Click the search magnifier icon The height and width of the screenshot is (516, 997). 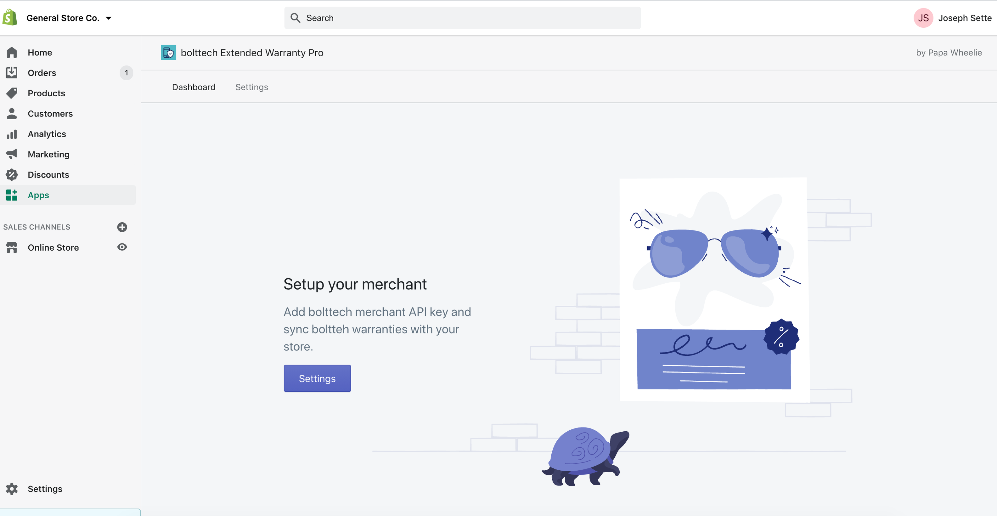coord(295,18)
